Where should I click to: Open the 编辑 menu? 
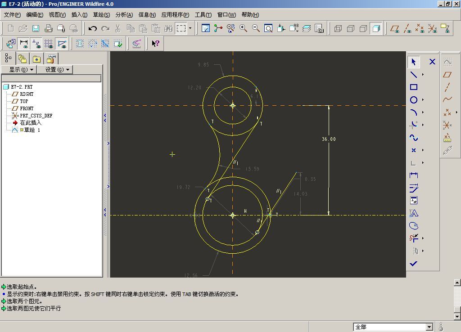coord(35,15)
